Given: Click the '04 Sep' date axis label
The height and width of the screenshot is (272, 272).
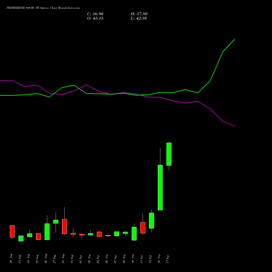Looking at the screenshot, I should (x=107, y=259).
